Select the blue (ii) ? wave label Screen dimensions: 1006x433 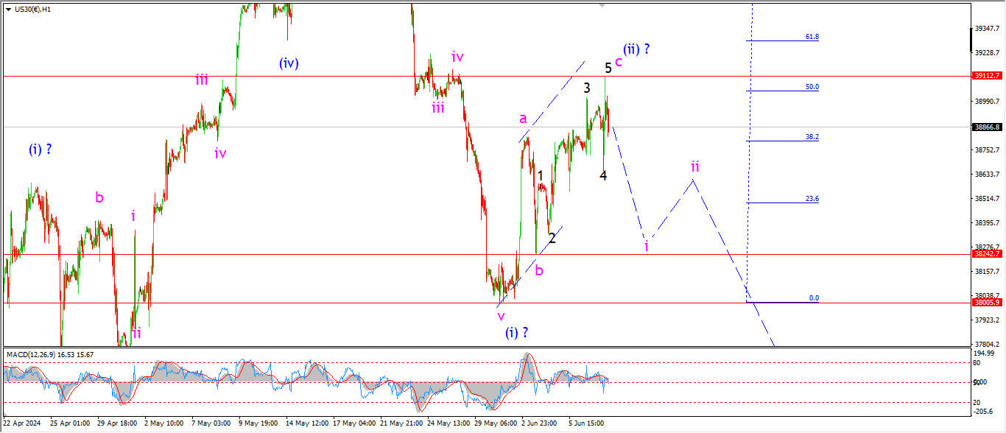click(x=636, y=49)
